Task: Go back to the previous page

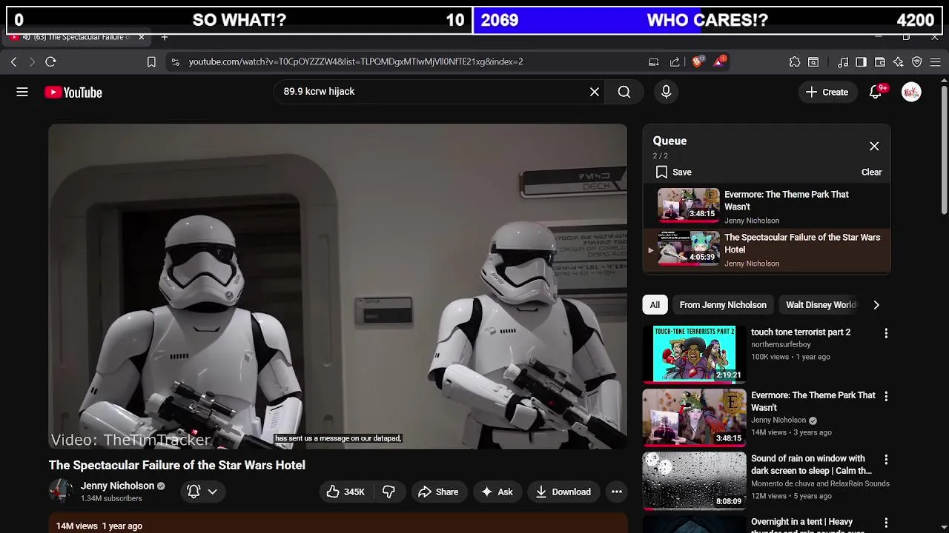Action: (x=13, y=62)
